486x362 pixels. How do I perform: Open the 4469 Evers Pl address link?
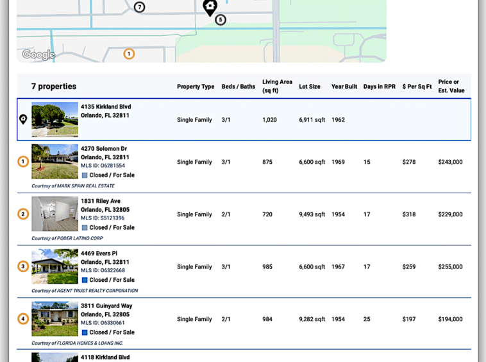[99, 254]
